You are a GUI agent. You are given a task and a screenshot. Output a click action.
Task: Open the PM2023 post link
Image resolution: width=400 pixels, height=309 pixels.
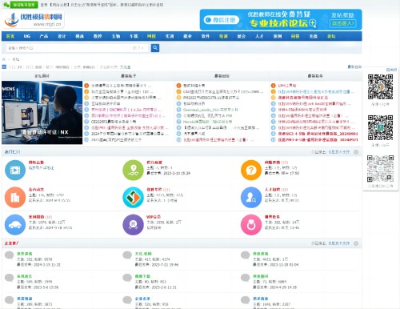[x=211, y=98]
